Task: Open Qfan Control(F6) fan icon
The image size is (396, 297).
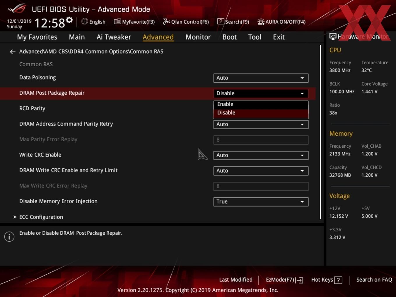Action: click(166, 21)
